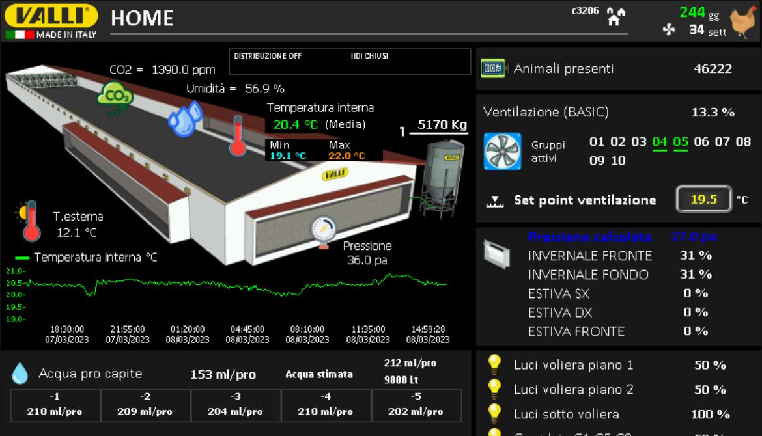Edit the Set point ventilazione value field
Viewport: 762px width, 436px height.
[x=704, y=200]
